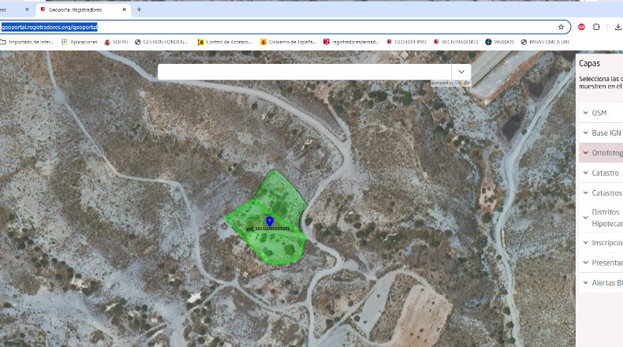The image size is (623, 347).
Task: Open the Aplicaciones apps grid bookmark
Action: pyautogui.click(x=80, y=42)
